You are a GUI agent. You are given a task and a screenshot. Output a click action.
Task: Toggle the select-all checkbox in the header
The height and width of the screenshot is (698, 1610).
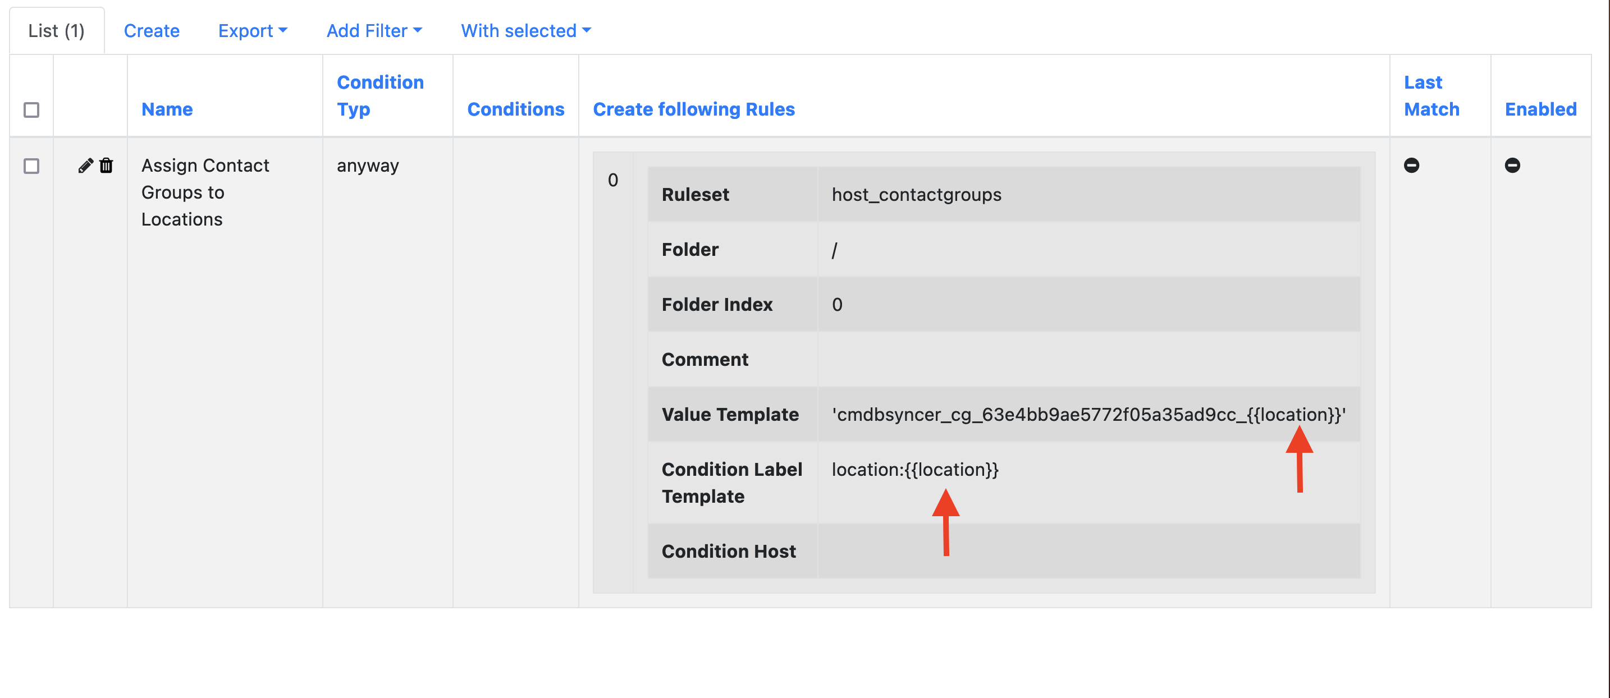(x=31, y=110)
